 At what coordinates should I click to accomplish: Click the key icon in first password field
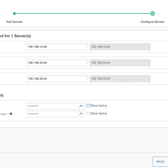coord(81,106)
